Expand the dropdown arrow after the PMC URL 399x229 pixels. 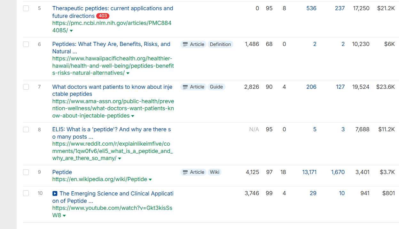[71, 31]
